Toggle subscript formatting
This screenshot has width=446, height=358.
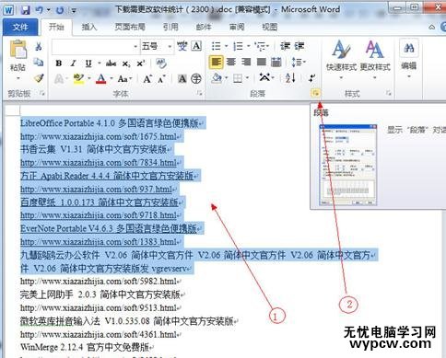[x=126, y=64]
